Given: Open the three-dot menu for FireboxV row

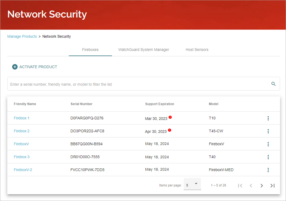Looking at the screenshot, I should (268, 144).
